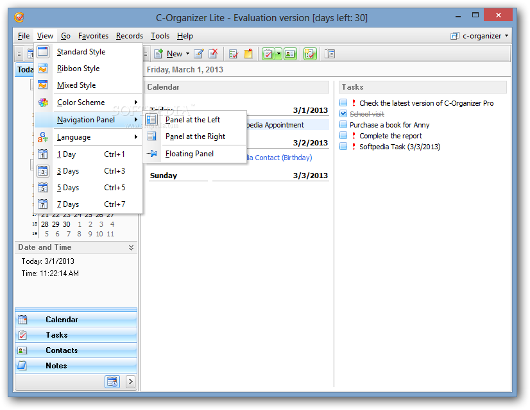The height and width of the screenshot is (410, 530).
Task: Click the 1 Day calendar icon
Action: tap(42, 154)
